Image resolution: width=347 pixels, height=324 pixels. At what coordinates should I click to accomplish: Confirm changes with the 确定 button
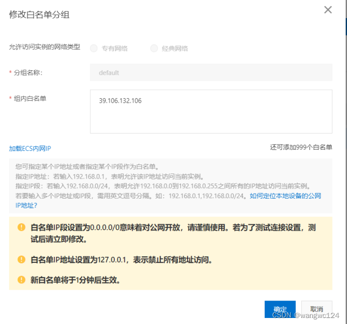(x=280, y=309)
